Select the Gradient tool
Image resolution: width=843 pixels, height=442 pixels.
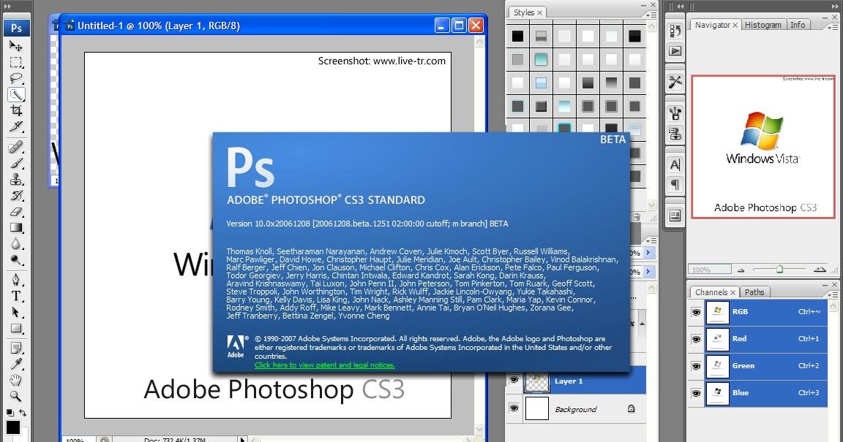pos(16,227)
